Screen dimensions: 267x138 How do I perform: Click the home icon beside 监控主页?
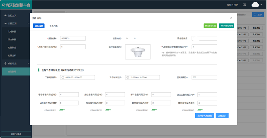point(5,16)
